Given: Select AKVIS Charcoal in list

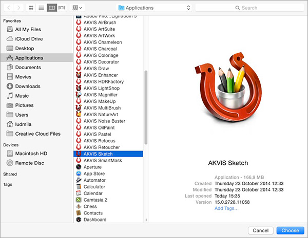Looking at the screenshot, I should tap(108, 49).
